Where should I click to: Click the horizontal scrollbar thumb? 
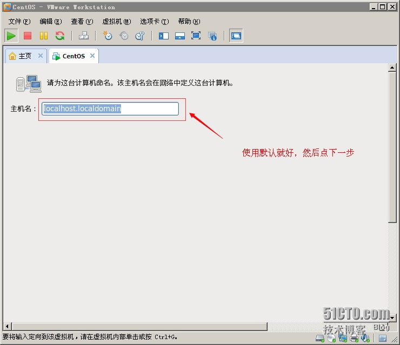[140, 326]
